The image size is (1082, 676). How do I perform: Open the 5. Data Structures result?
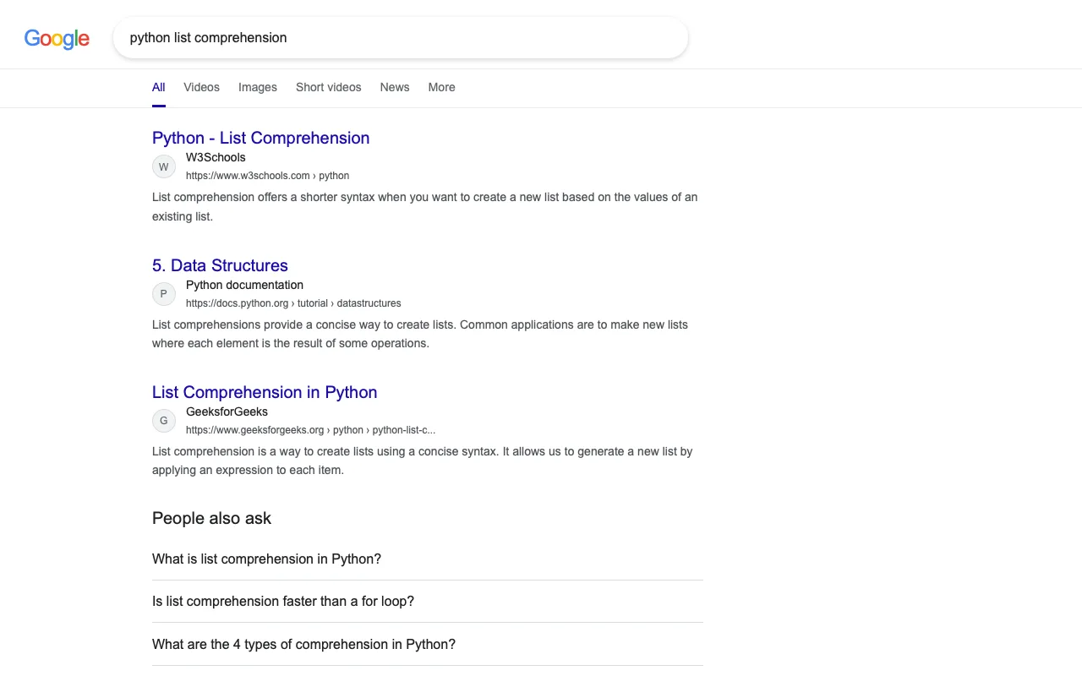coord(220,265)
